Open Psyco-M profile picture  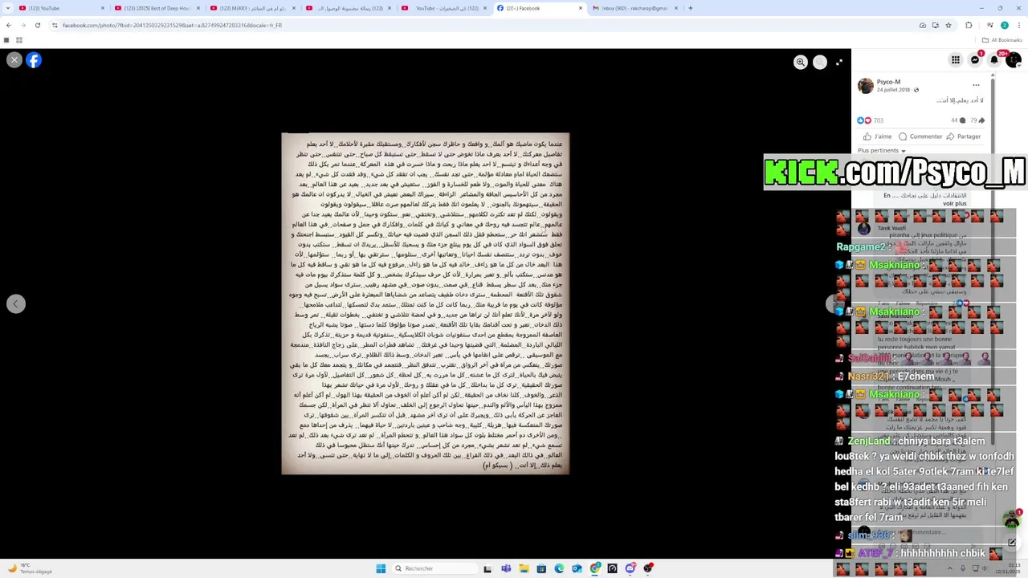(866, 85)
